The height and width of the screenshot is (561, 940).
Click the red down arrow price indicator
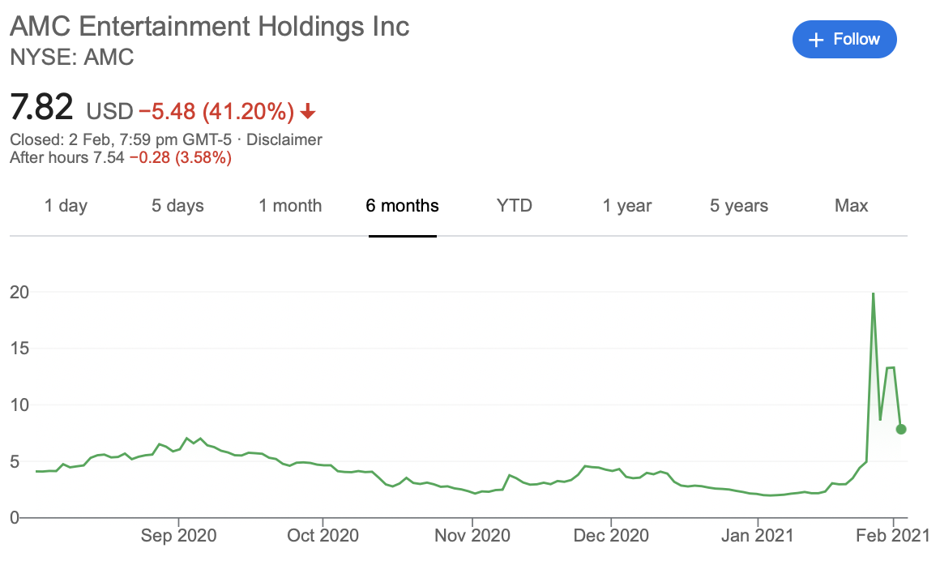(308, 112)
